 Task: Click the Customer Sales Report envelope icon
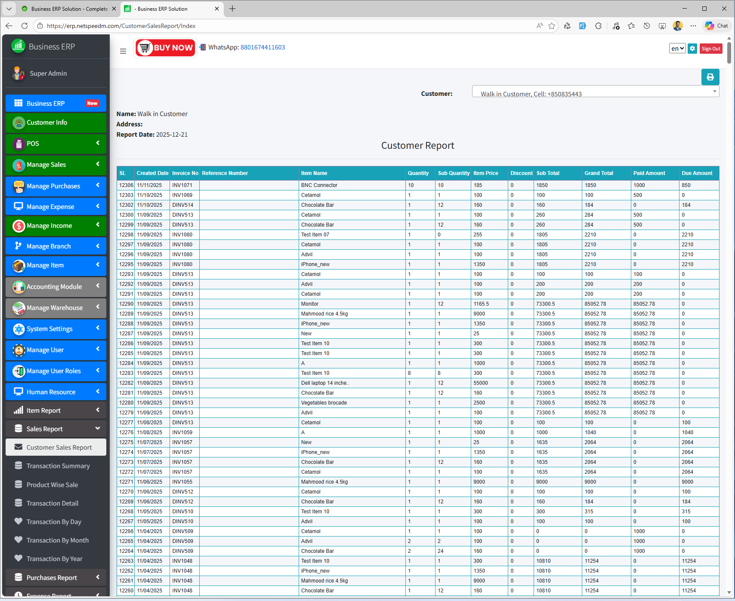pyautogui.click(x=18, y=447)
